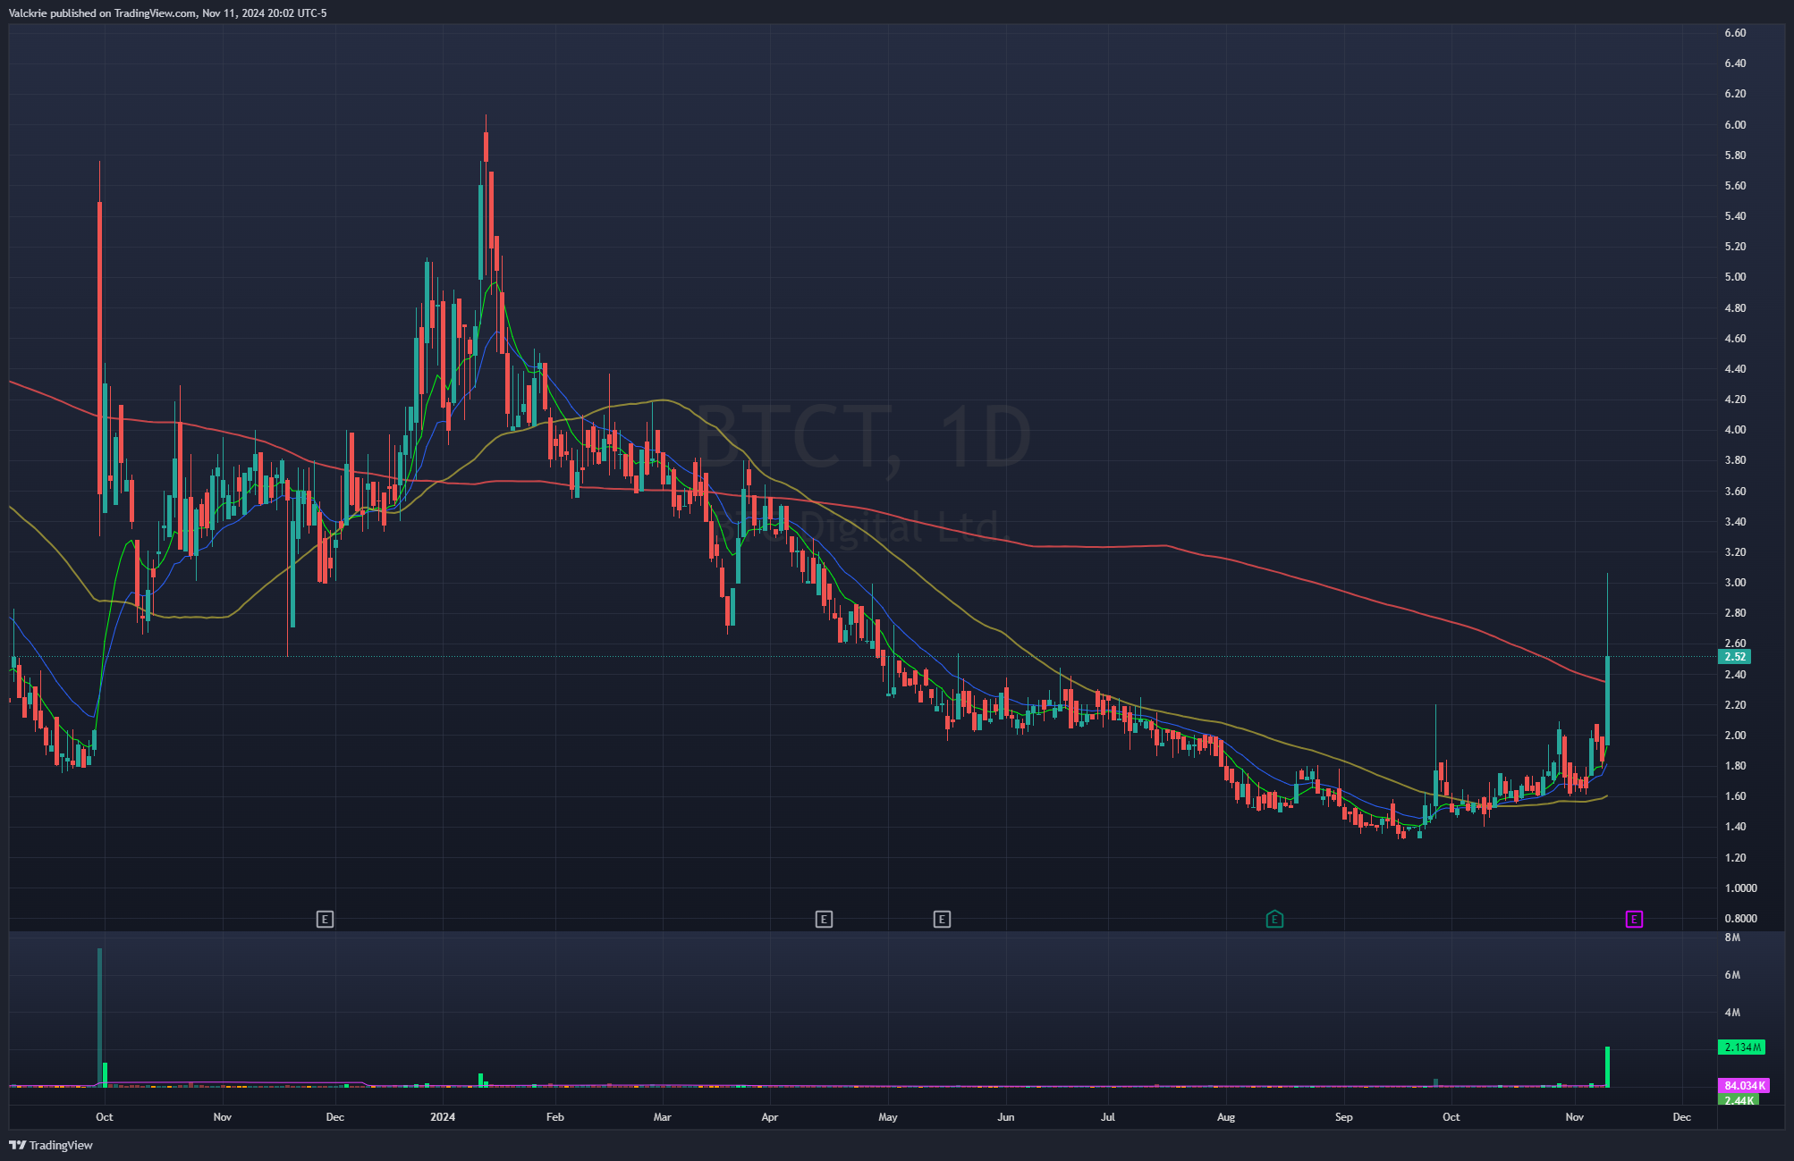Click the 2024 label on the time axis
The width and height of the screenshot is (1794, 1161).
tap(443, 1117)
